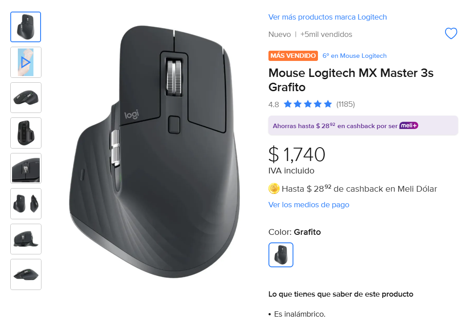Select thumbnail showing two mouse views
Screen dimensions: 466x318
click(x=26, y=204)
